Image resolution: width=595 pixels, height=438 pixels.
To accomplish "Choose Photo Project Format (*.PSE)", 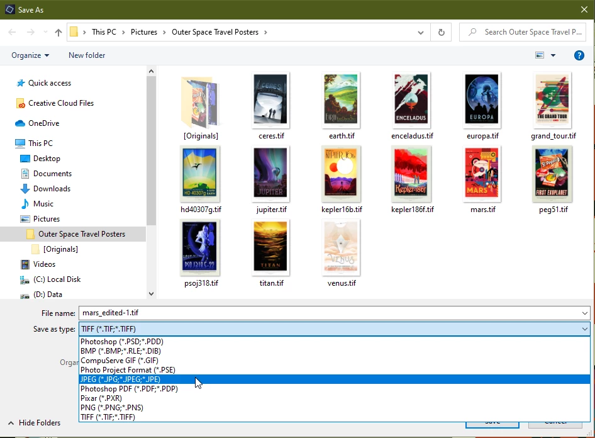I will click(335, 370).
